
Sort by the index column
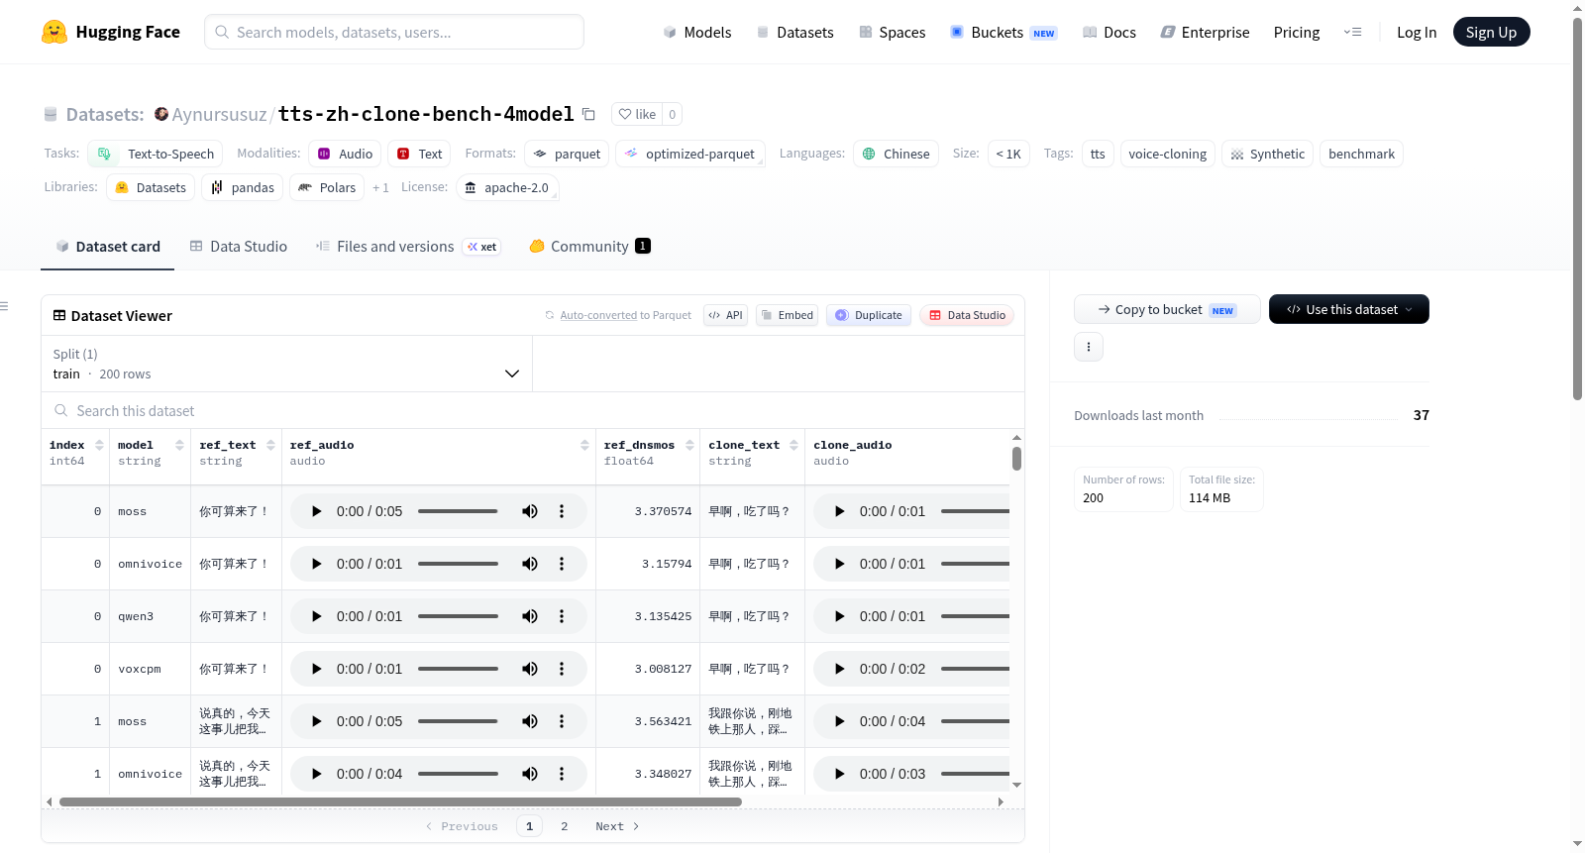click(x=99, y=445)
